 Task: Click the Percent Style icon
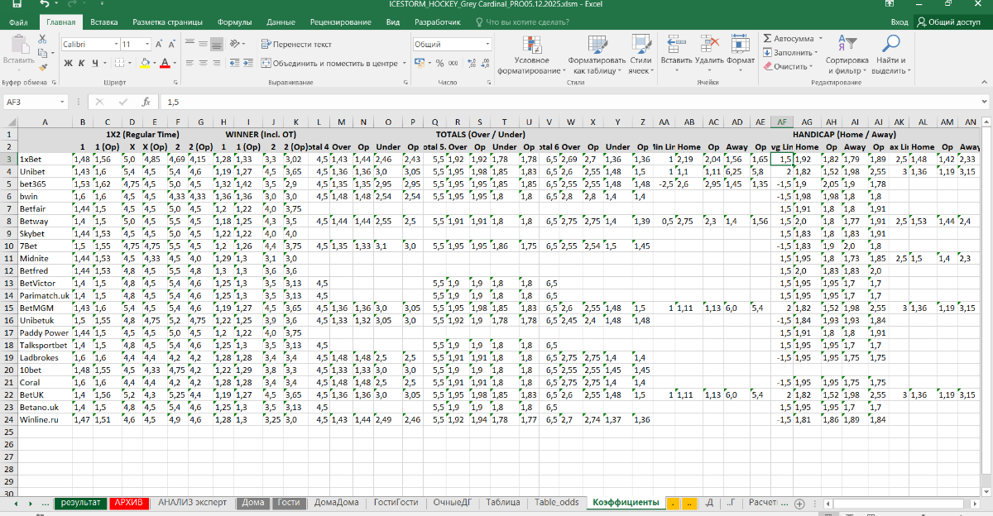(439, 63)
